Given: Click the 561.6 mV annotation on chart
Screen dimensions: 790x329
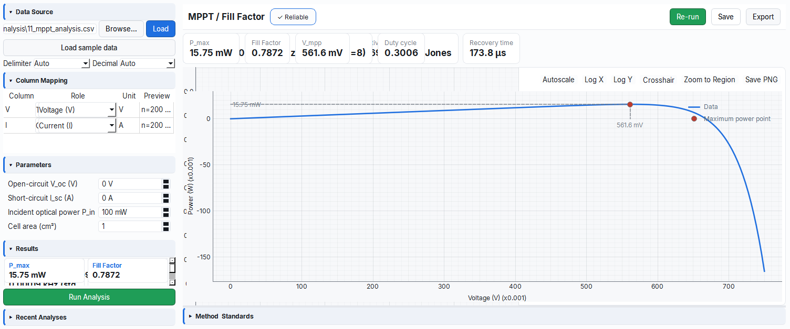Looking at the screenshot, I should pyautogui.click(x=630, y=125).
